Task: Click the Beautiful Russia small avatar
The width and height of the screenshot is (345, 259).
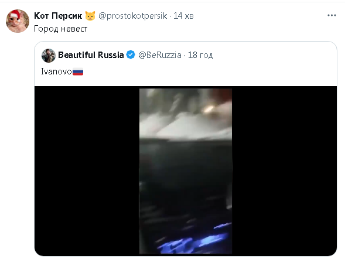Action: (49, 56)
